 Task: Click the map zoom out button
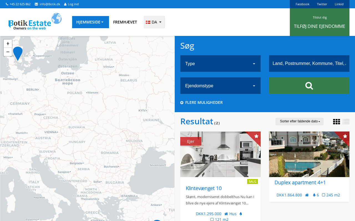pyautogui.click(x=8, y=52)
